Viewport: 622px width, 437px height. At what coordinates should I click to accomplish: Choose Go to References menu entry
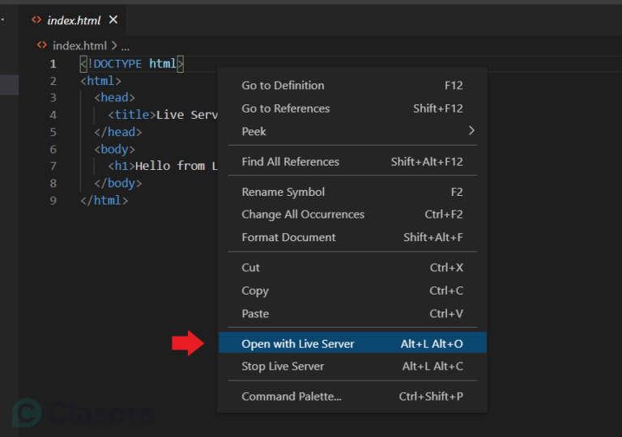352,108
